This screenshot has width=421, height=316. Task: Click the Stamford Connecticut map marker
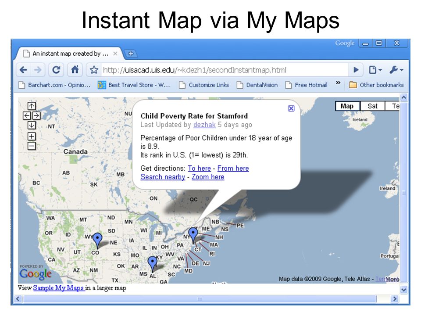pos(193,235)
